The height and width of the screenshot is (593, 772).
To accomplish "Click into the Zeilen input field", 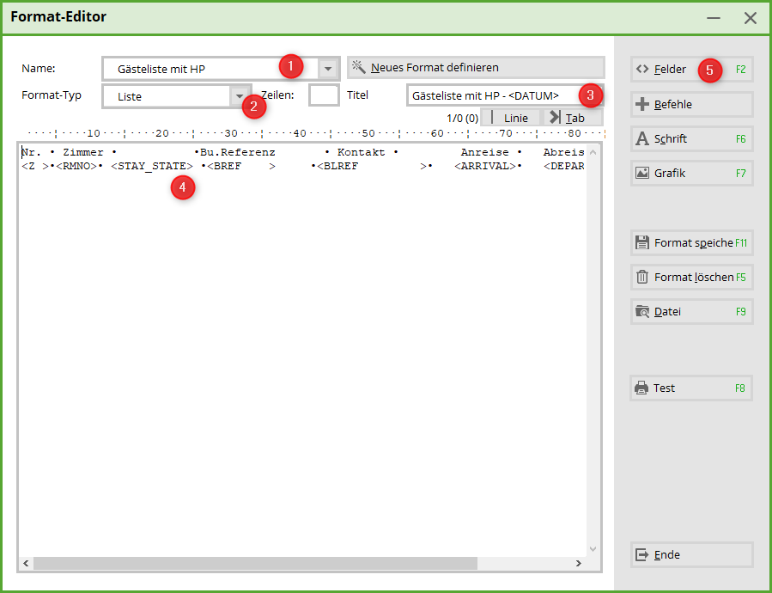I will (324, 95).
